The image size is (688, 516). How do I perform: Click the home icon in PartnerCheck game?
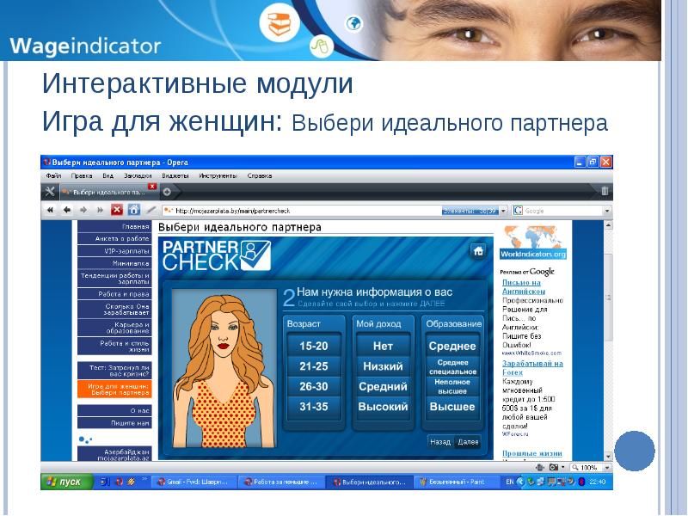coord(478,251)
